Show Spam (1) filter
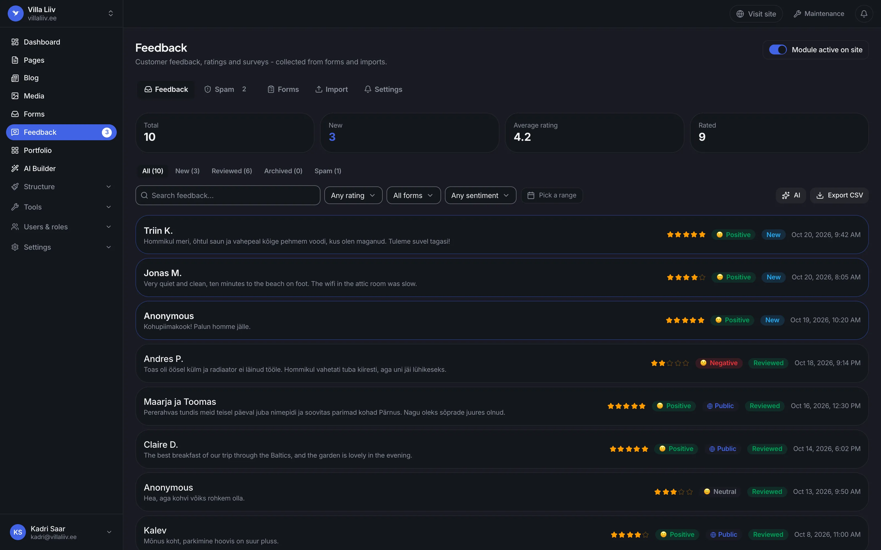The width and height of the screenshot is (881, 550). click(x=328, y=171)
